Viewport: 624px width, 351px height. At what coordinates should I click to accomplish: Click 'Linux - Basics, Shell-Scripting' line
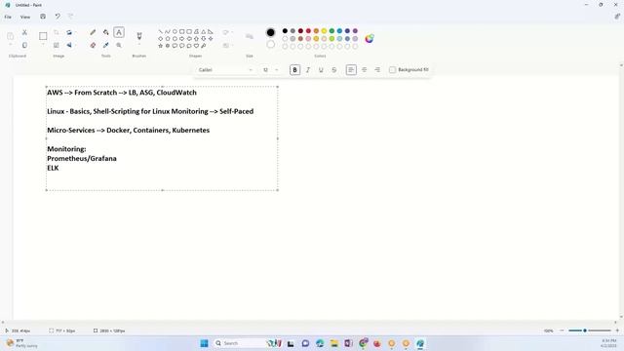[150, 111]
